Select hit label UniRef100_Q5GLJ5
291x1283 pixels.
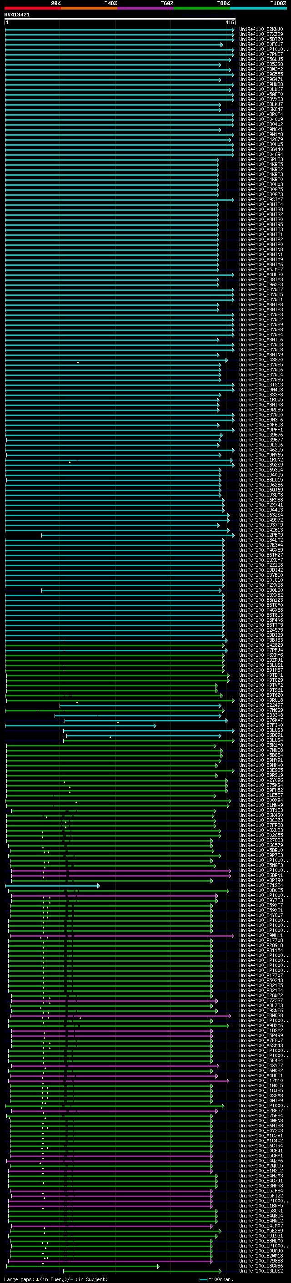[261, 59]
